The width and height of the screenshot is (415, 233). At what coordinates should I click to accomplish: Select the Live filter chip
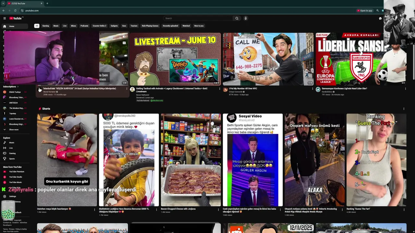[65, 26]
